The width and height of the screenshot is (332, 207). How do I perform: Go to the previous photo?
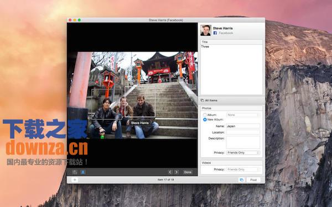point(170,172)
